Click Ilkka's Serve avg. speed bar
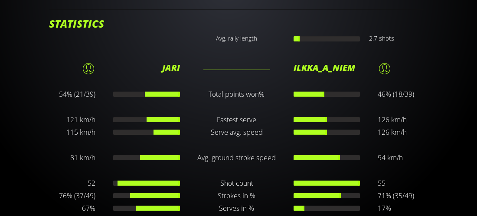The height and width of the screenshot is (216, 477). (x=327, y=132)
